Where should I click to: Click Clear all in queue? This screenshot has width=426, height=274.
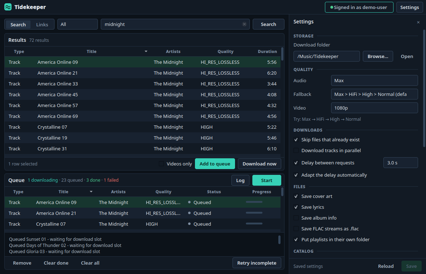pos(90,263)
